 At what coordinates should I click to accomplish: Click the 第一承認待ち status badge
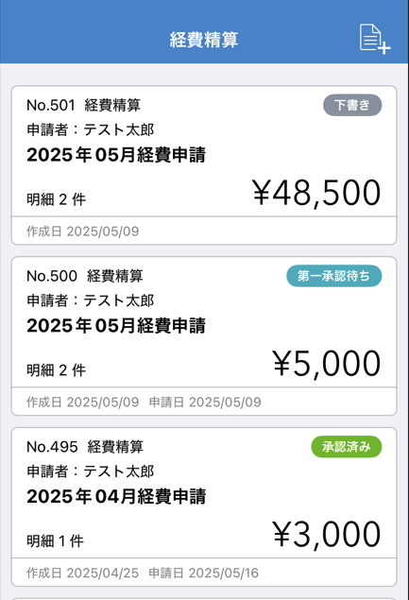point(334,276)
